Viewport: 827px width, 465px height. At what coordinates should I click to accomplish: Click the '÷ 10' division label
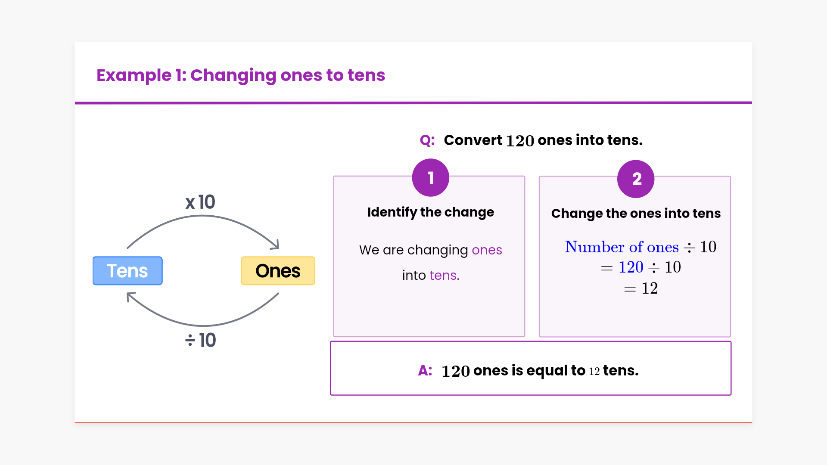point(200,340)
